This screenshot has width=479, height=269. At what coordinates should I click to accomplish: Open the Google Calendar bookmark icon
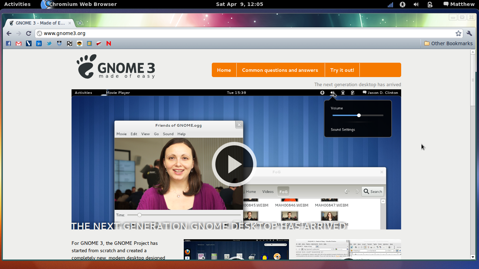(39, 43)
